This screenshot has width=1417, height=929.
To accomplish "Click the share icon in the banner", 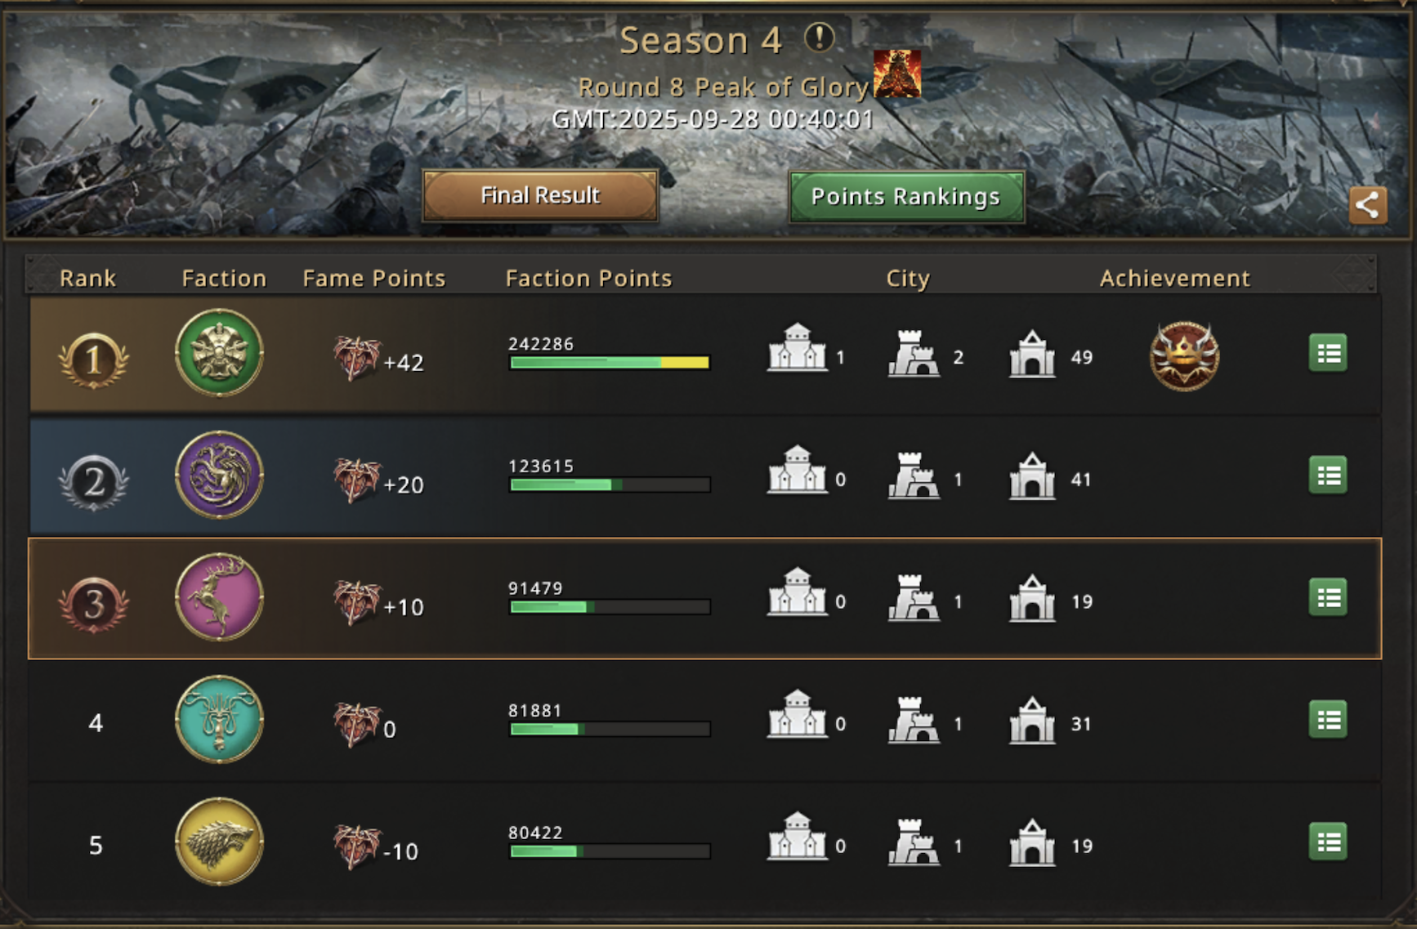I will click(1367, 205).
